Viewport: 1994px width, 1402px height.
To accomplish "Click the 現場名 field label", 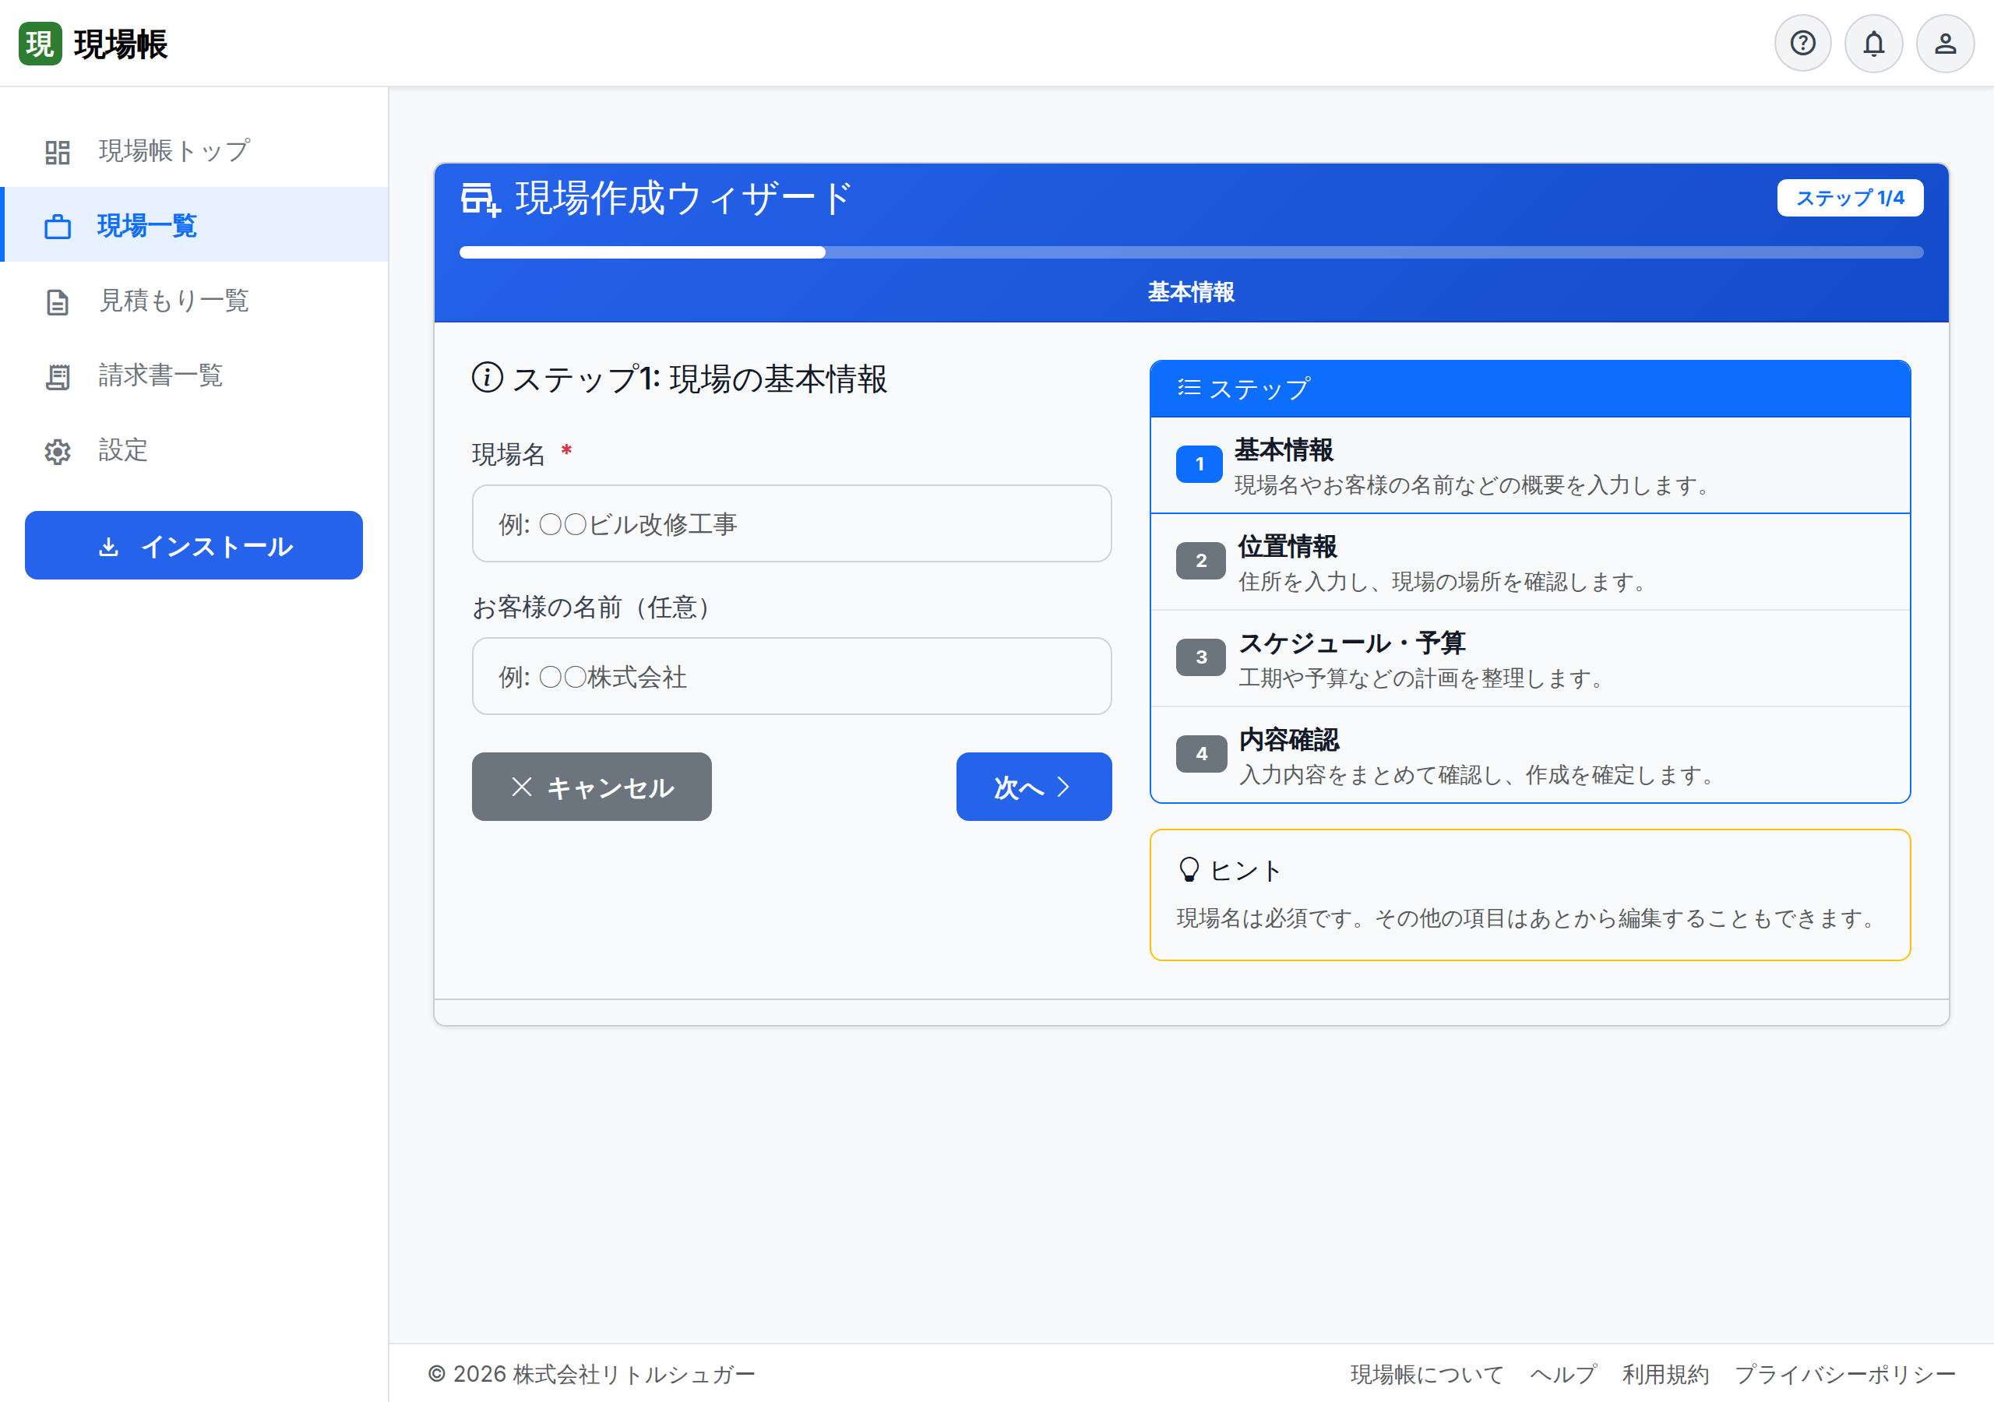I will coord(508,453).
